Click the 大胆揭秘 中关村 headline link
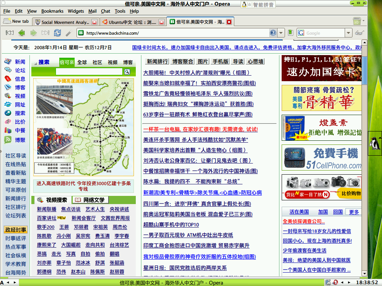Image resolution: width=382 pixels, height=286 pixels. 197,73
